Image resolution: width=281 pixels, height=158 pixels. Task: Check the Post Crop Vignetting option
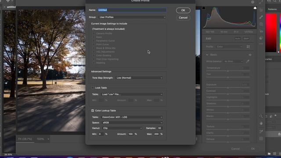coord(94,59)
